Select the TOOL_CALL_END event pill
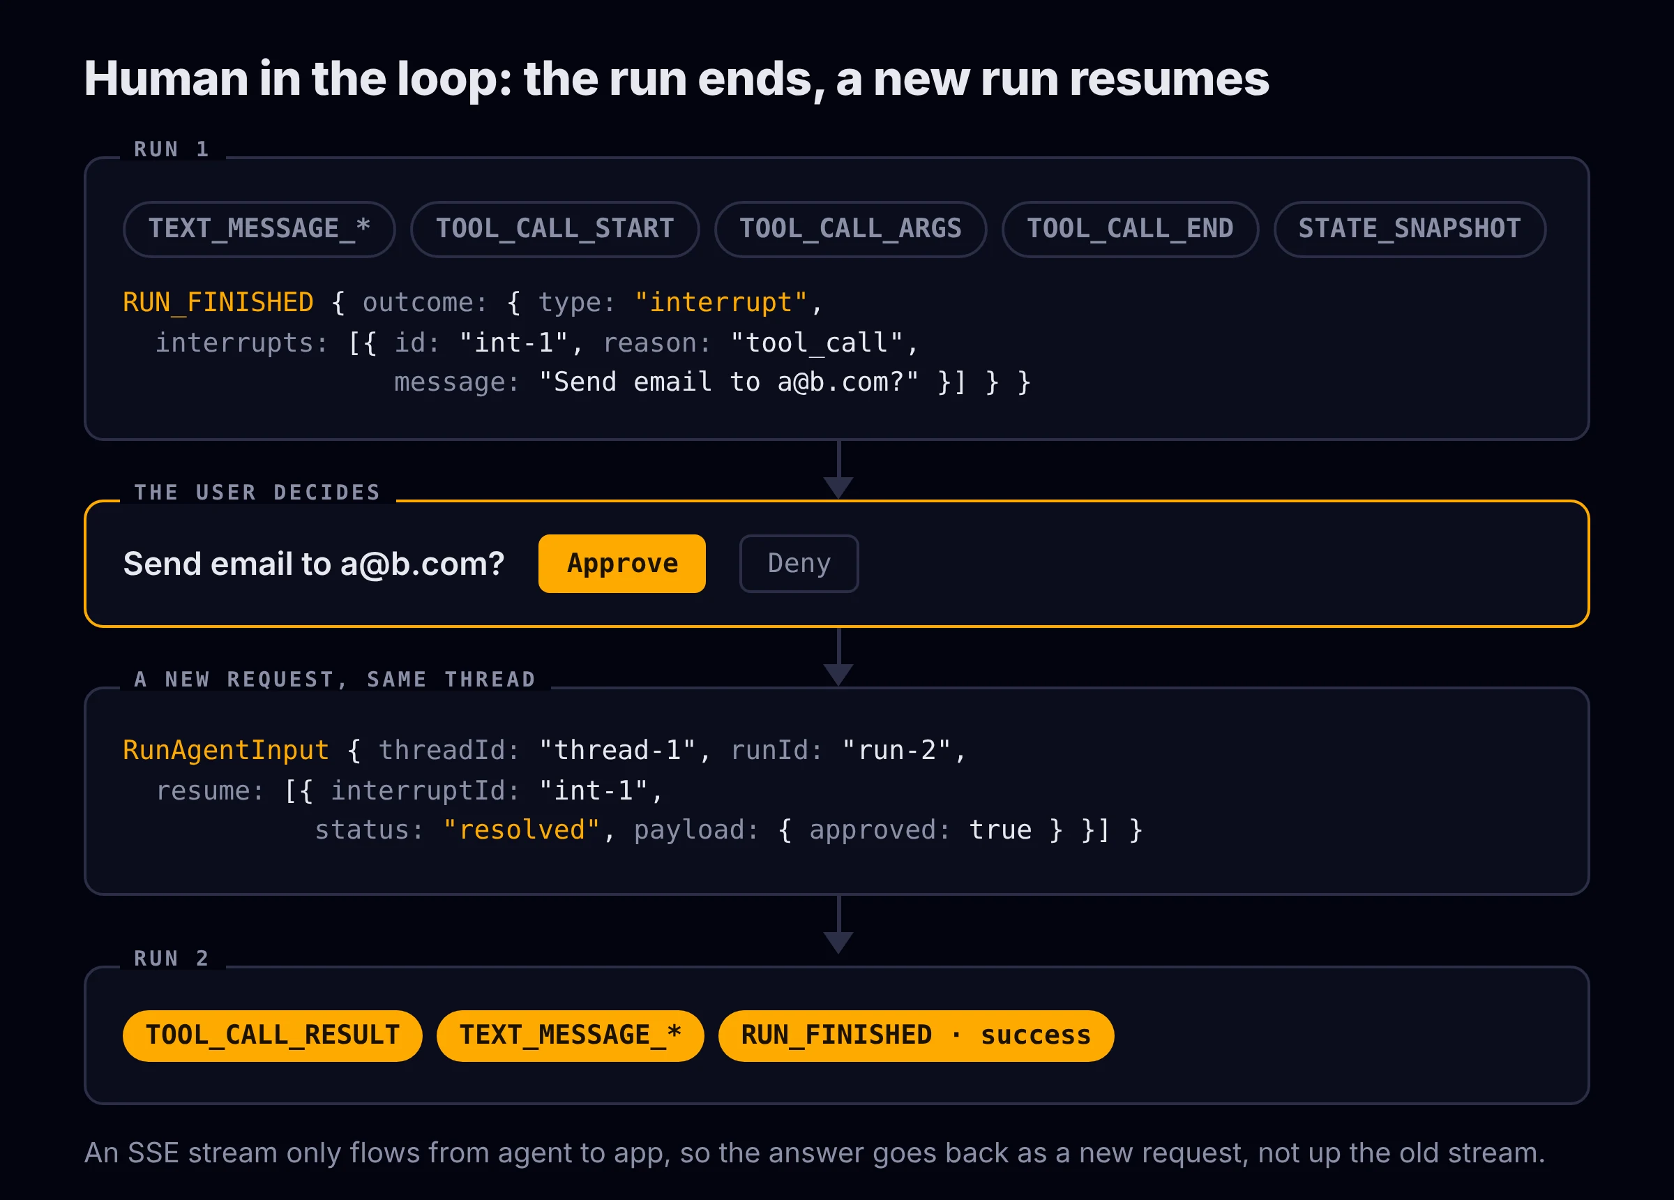 [x=1130, y=229]
